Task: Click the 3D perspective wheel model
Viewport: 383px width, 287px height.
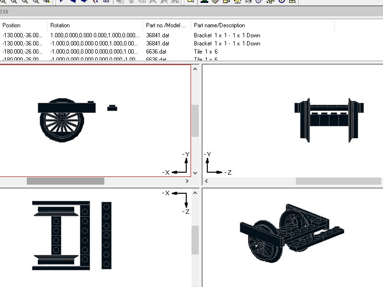Action: point(292,233)
